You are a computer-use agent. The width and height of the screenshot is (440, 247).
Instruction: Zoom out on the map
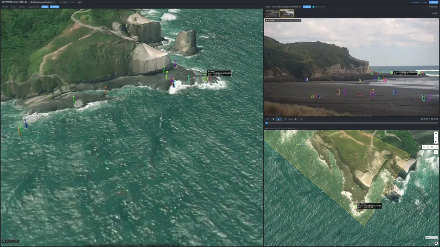coord(436,138)
